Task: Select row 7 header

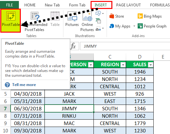Action: tap(5, 108)
